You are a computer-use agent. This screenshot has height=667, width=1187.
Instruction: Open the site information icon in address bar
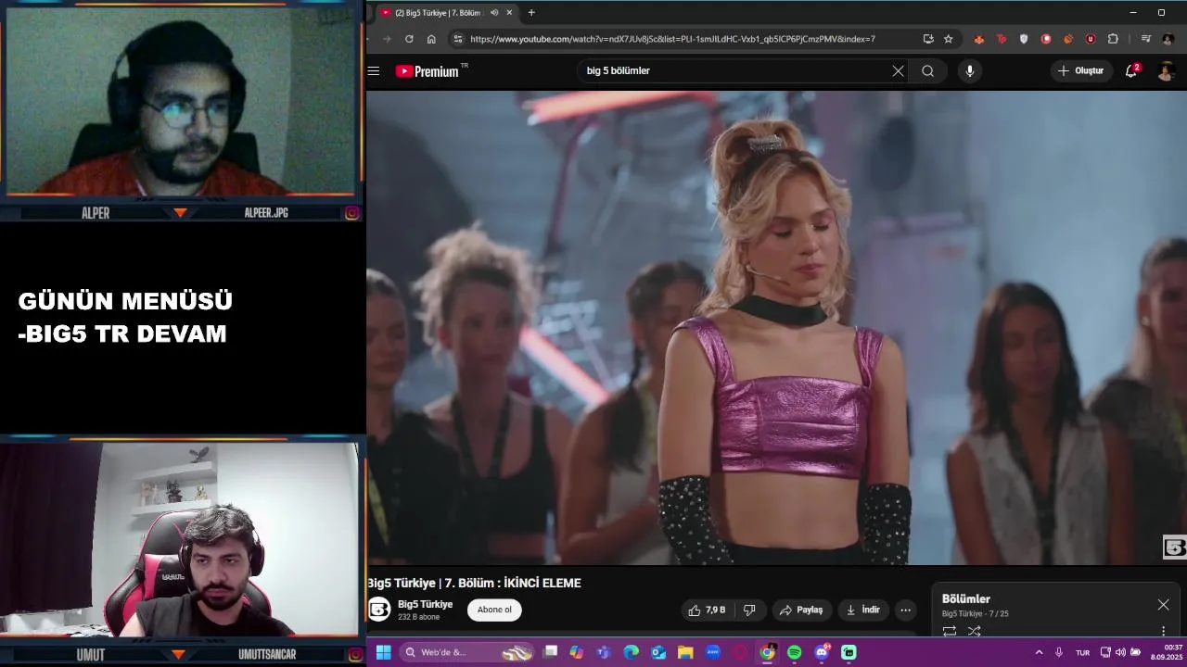(457, 39)
